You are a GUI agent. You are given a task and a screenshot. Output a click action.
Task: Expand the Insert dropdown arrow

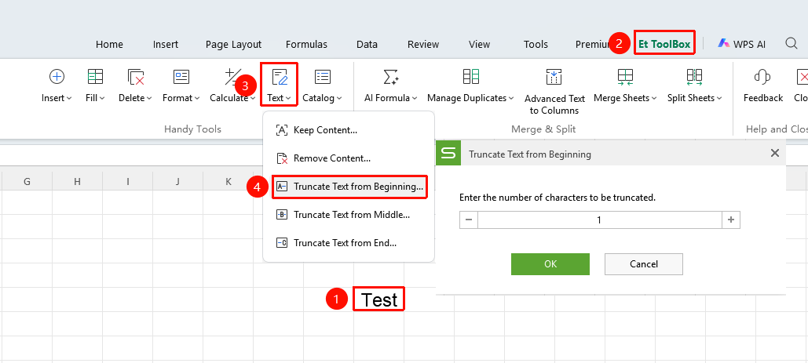pyautogui.click(x=69, y=98)
